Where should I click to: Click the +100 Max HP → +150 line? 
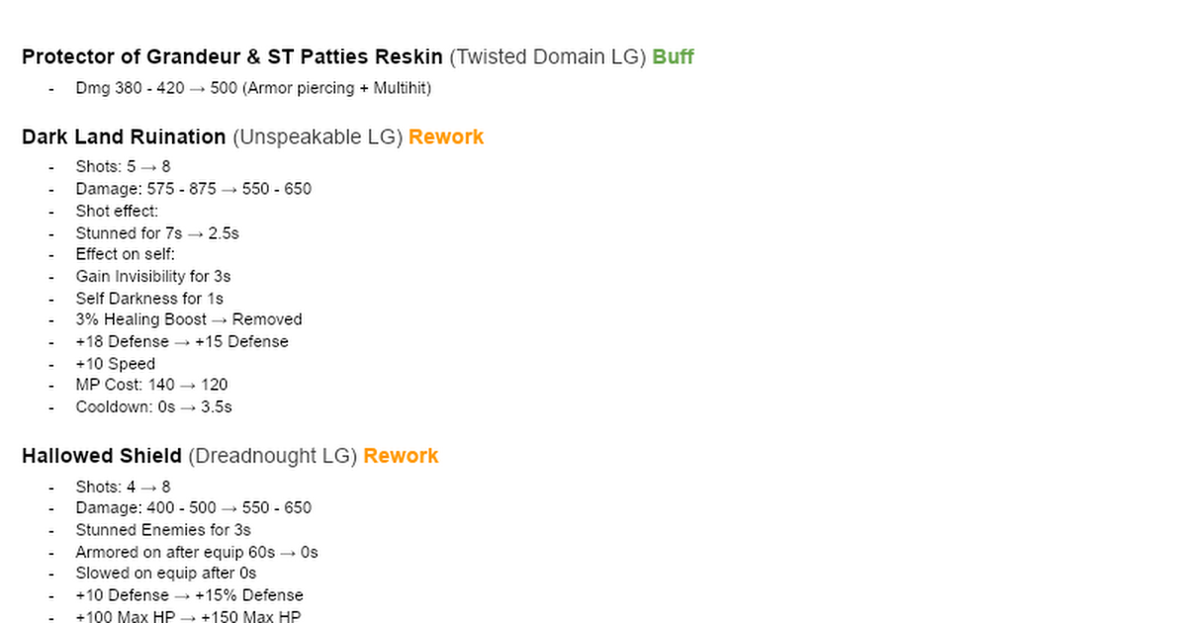point(188,617)
